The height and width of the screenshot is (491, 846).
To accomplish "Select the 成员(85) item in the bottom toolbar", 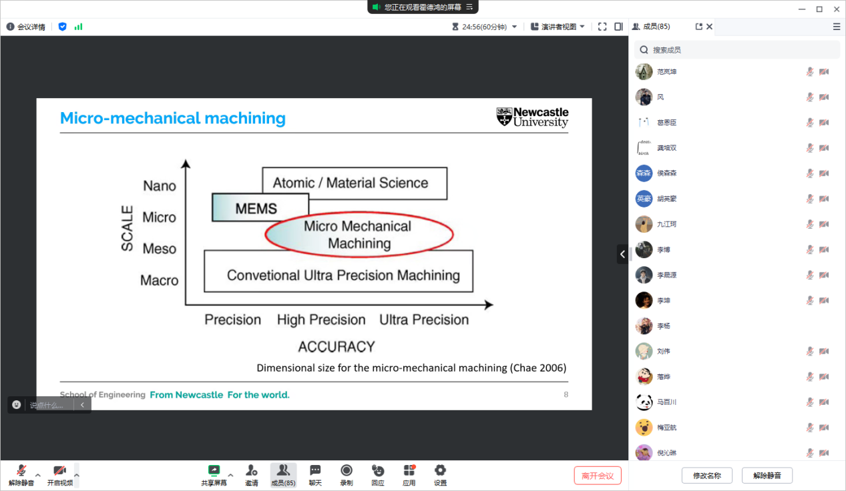I will pyautogui.click(x=283, y=474).
